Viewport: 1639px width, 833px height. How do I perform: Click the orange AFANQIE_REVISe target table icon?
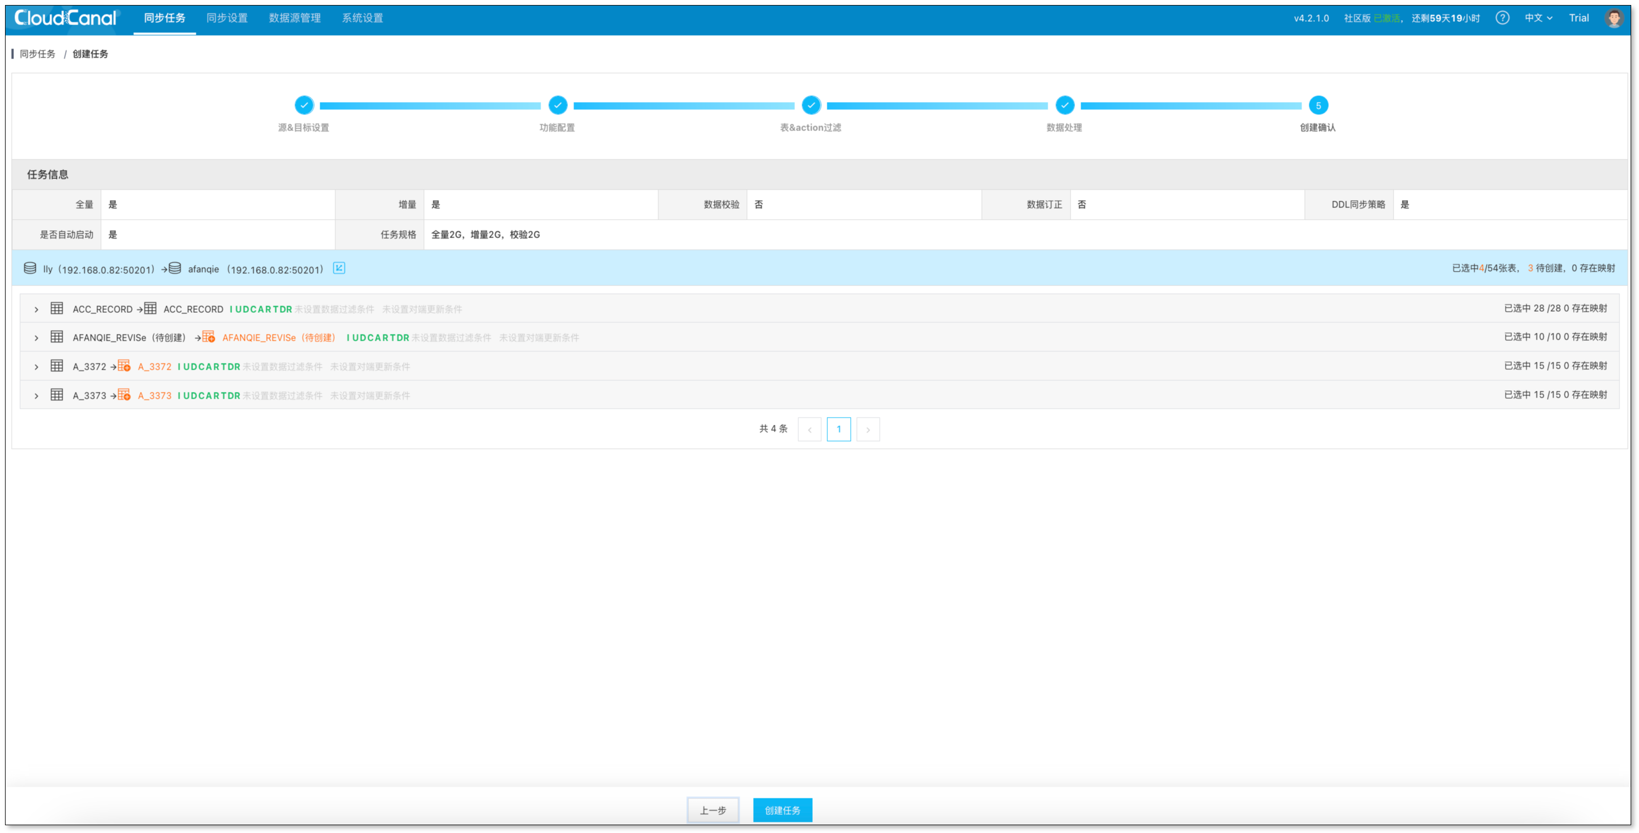(x=209, y=337)
